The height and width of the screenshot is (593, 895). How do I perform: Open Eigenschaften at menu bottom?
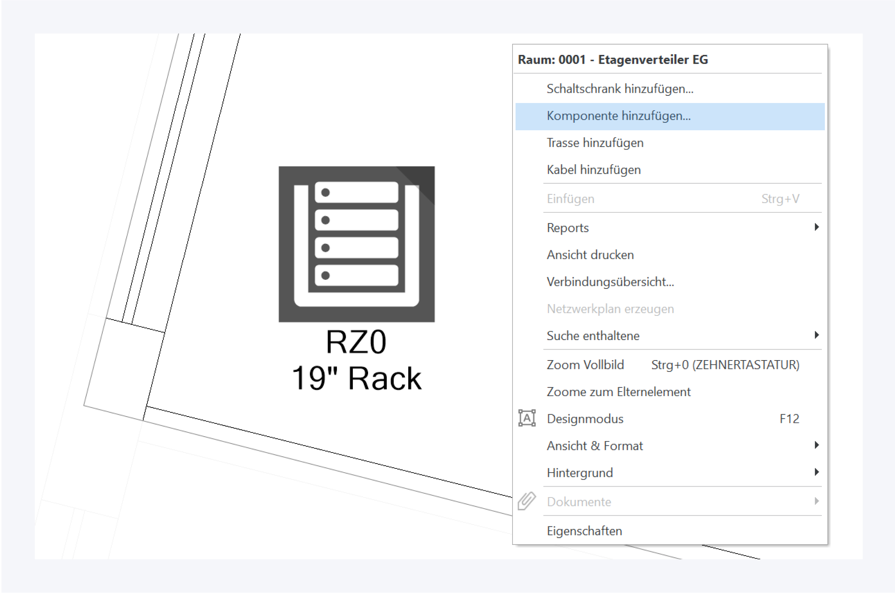(x=584, y=531)
